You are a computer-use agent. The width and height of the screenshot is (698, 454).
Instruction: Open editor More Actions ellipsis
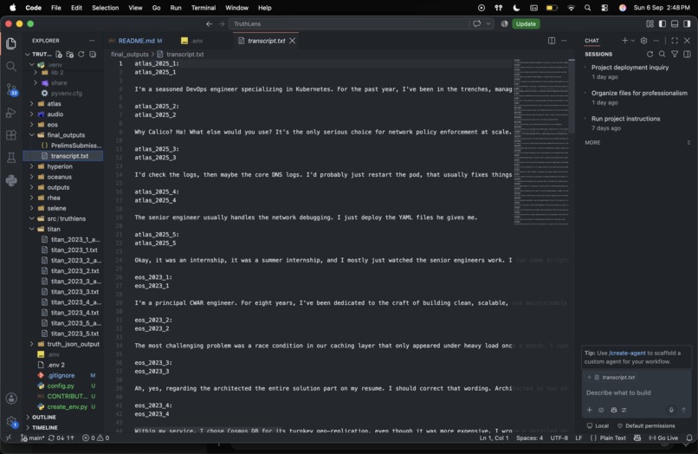coord(564,41)
